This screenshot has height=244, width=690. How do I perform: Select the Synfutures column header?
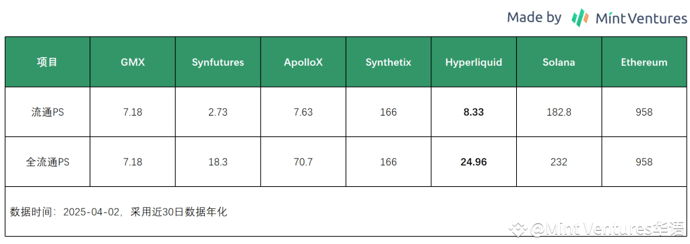coord(218,62)
